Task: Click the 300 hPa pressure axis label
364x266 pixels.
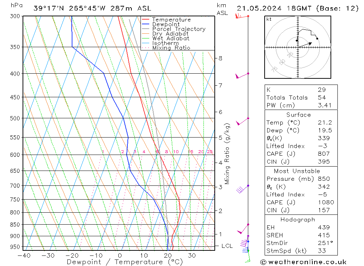Action: [x=15, y=16]
